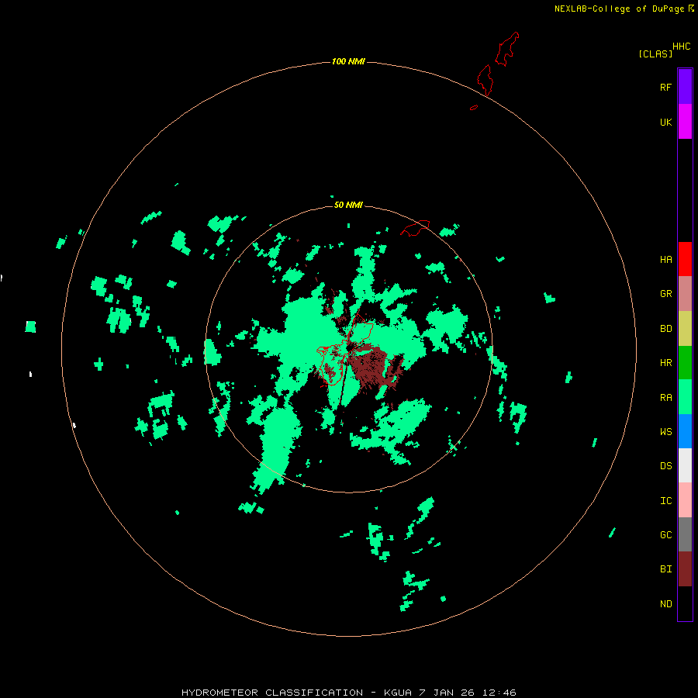
Task: Pick the RA light green swatch
Action: (685, 397)
